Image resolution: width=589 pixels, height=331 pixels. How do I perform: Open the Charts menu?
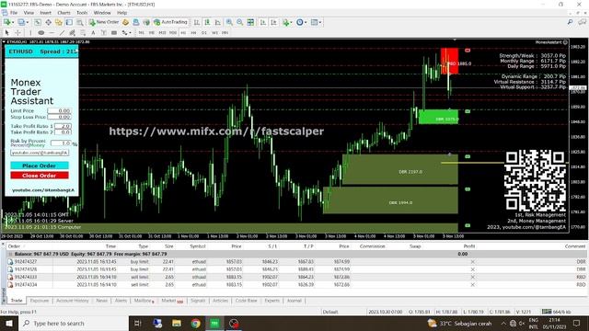click(x=64, y=13)
